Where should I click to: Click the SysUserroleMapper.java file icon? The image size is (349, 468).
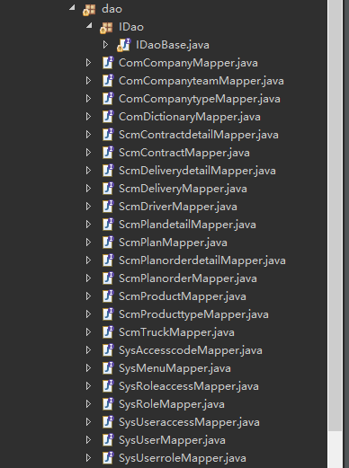coord(108,458)
